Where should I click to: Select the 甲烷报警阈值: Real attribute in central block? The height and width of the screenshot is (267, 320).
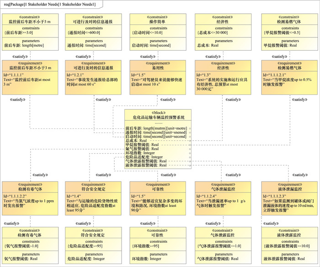coord(142,145)
